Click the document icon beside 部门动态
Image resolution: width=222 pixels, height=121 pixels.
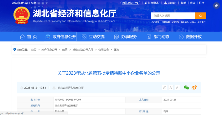[x=149, y=37]
